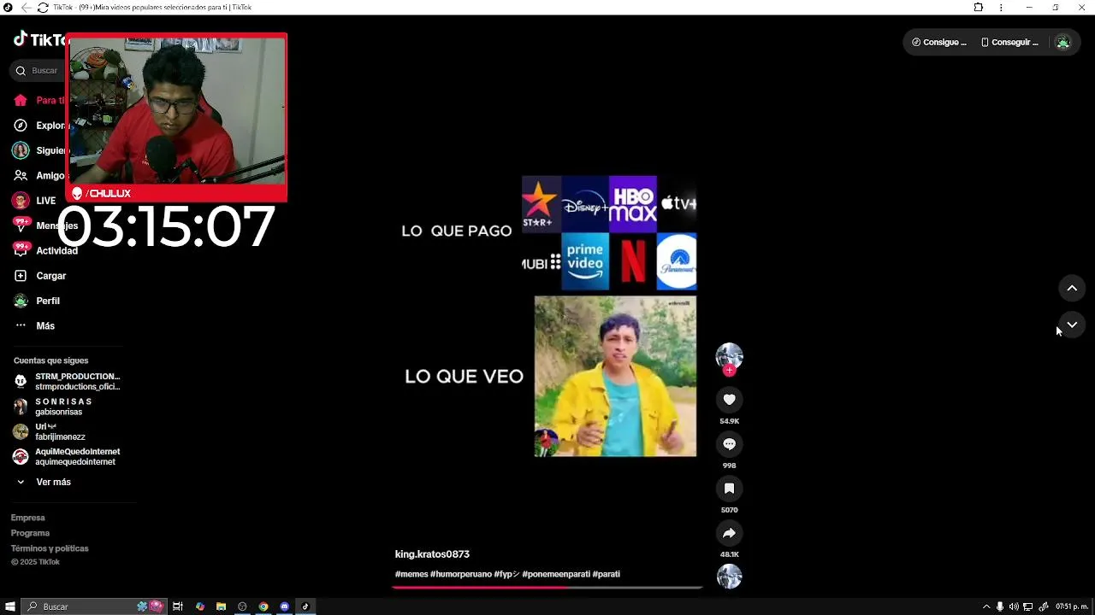Open Windows Start menu

[10, 606]
